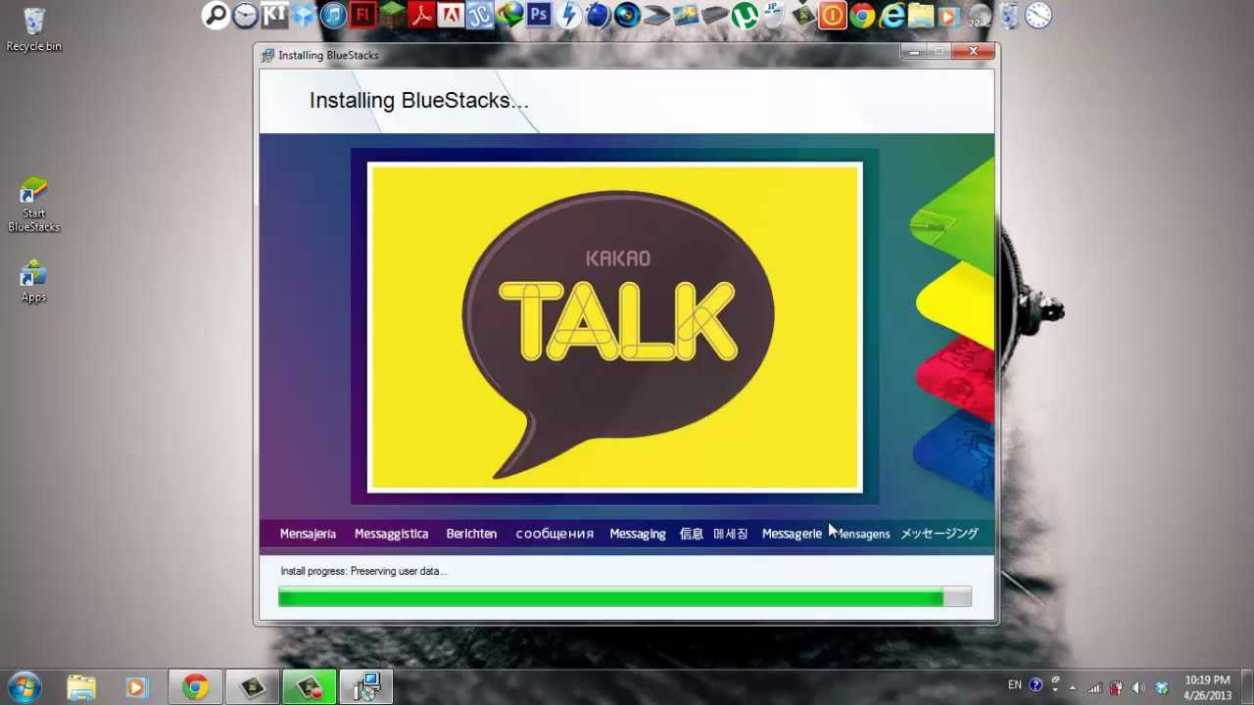This screenshot has width=1254, height=705.
Task: Open Google Chrome from the top dock
Action: 862,15
